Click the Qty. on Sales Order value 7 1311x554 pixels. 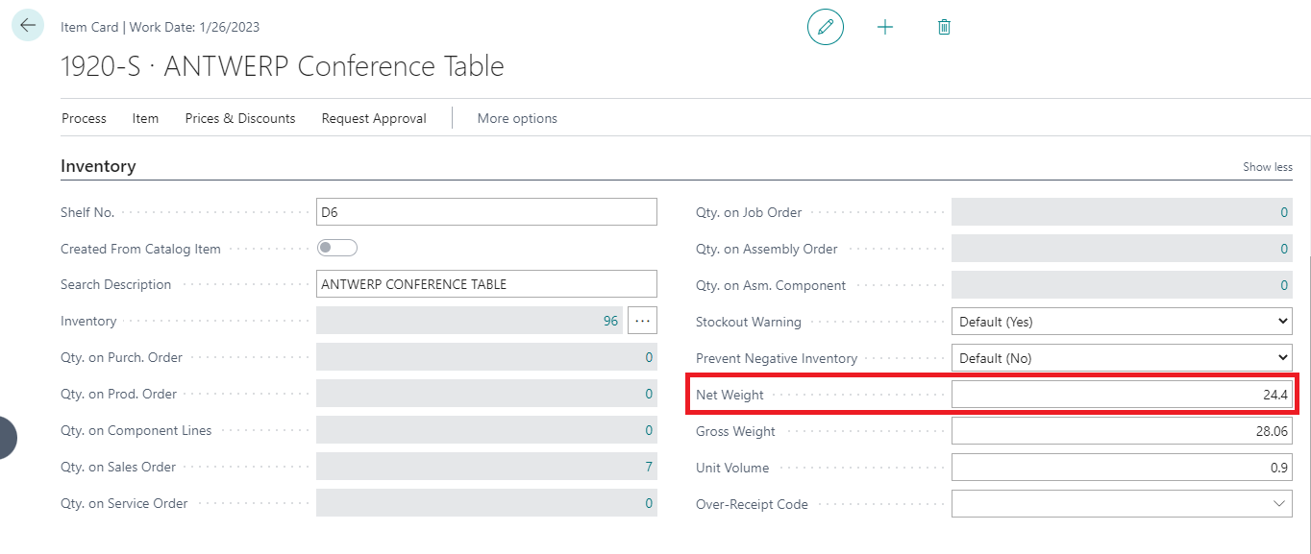pos(649,468)
